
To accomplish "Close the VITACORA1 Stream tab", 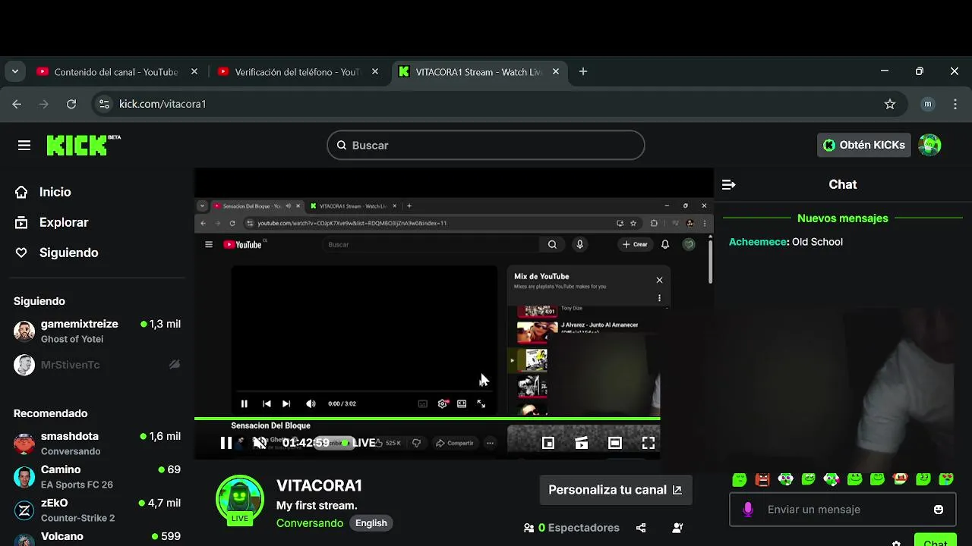I will pos(556,71).
